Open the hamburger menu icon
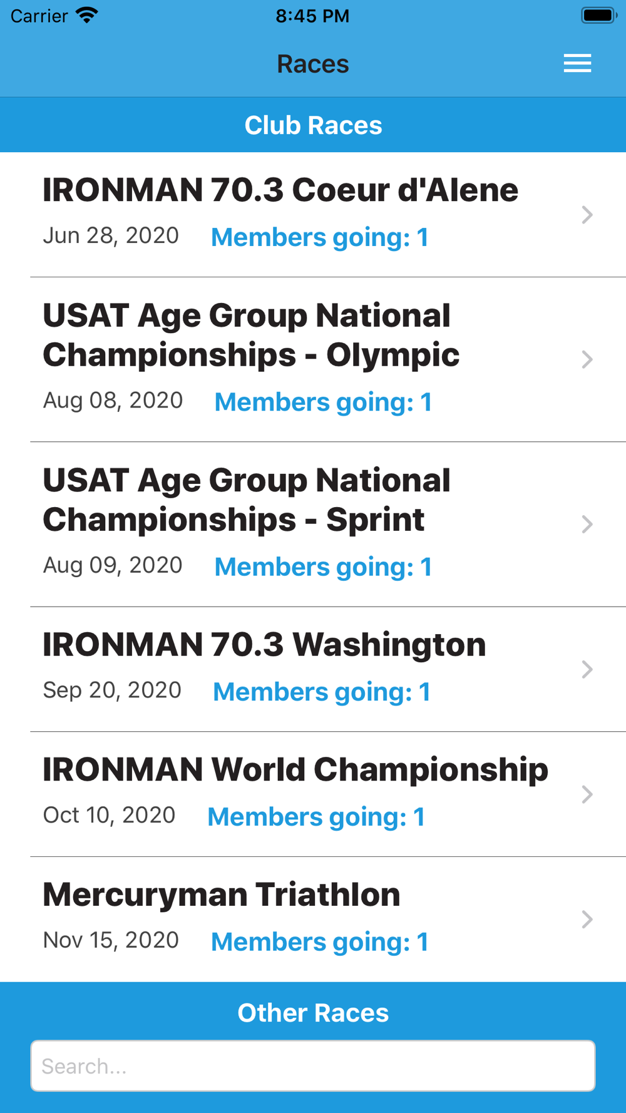The height and width of the screenshot is (1113, 626). coord(577,63)
